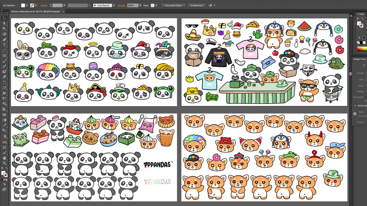This screenshot has width=367, height=206.
Task: Enable the Image Trace Preview checkbox
Action: [x=355, y=122]
